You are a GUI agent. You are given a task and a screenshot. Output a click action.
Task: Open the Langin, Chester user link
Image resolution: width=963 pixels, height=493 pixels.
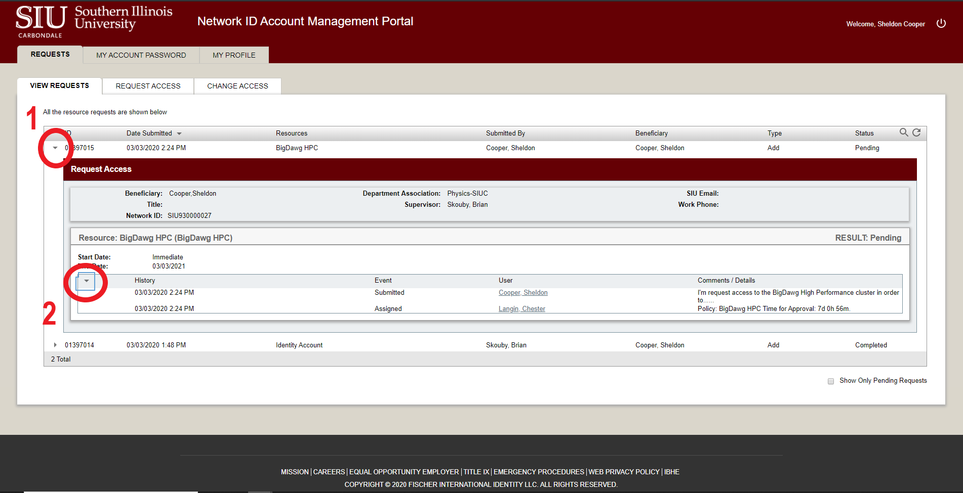522,309
